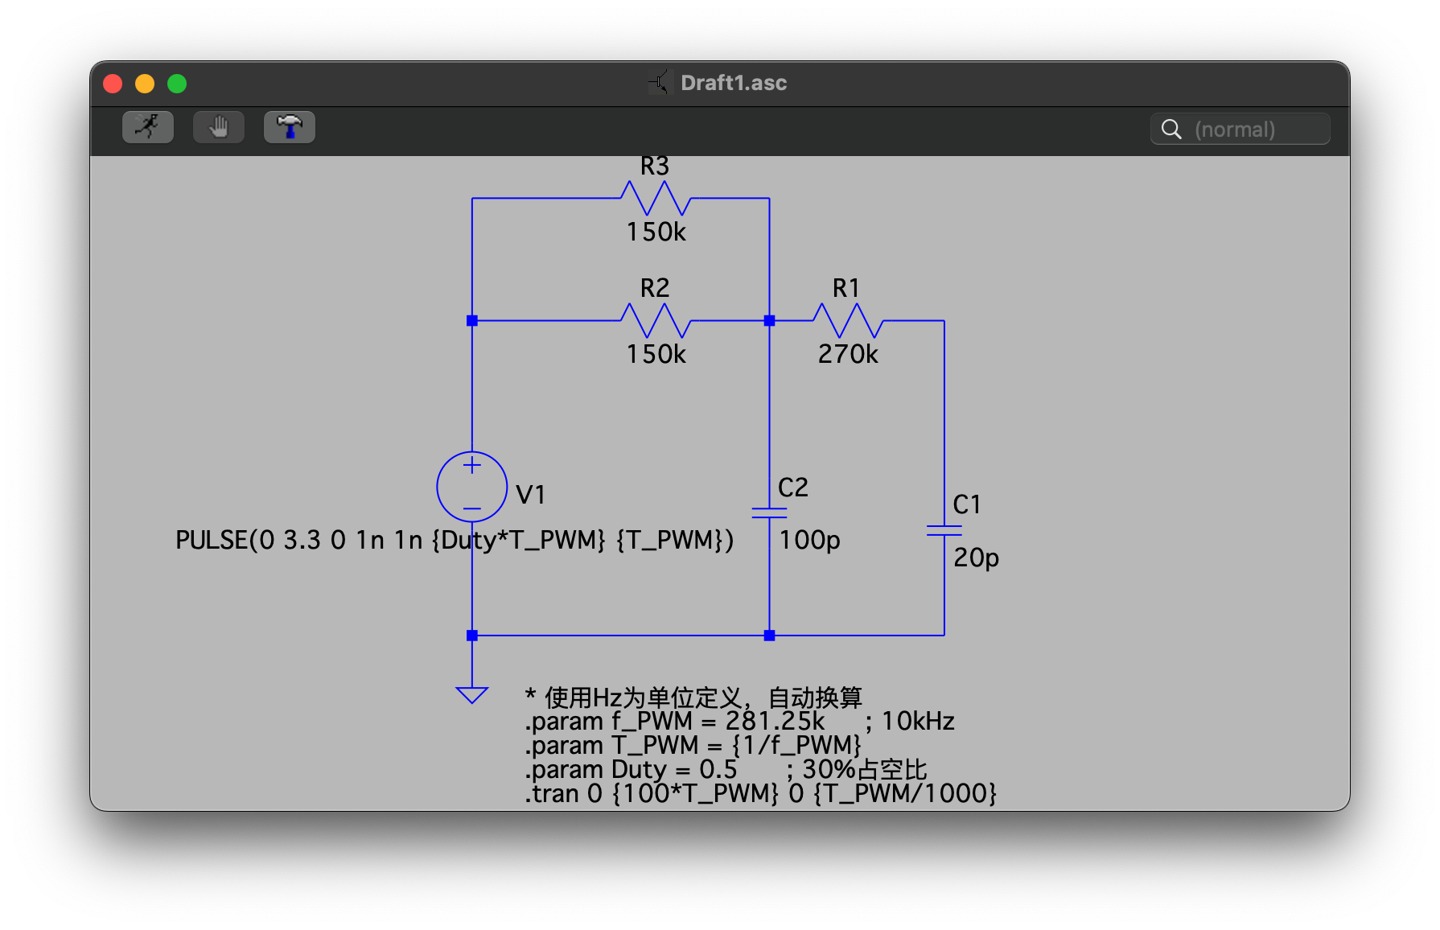Click the R2 name label
Viewport: 1440px width, 930px height.
[x=655, y=288]
